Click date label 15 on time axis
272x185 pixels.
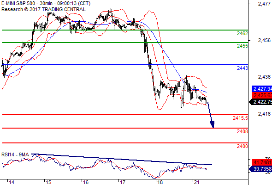click(48, 182)
